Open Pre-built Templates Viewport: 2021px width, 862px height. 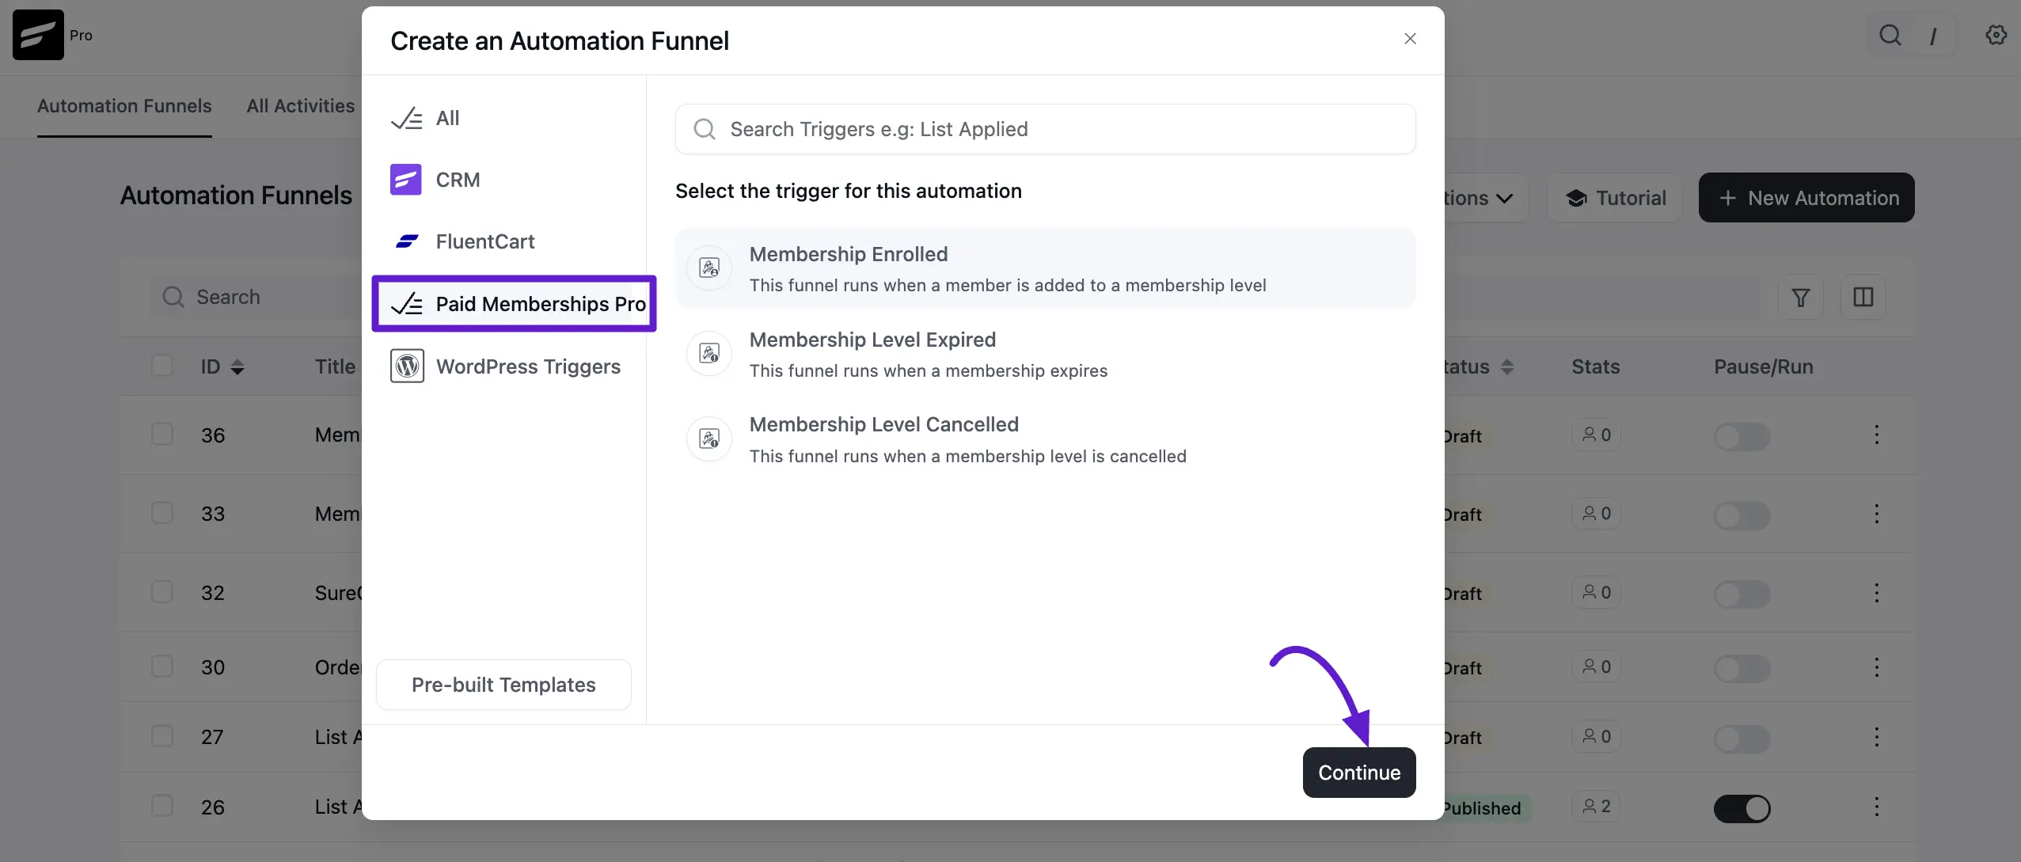(x=503, y=685)
